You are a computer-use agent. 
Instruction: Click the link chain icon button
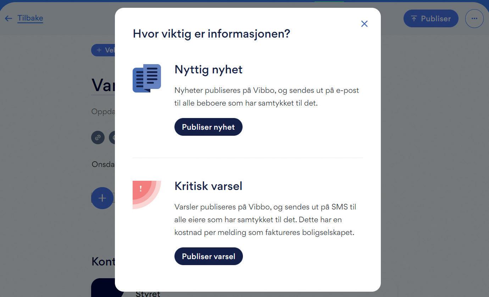[x=98, y=137]
